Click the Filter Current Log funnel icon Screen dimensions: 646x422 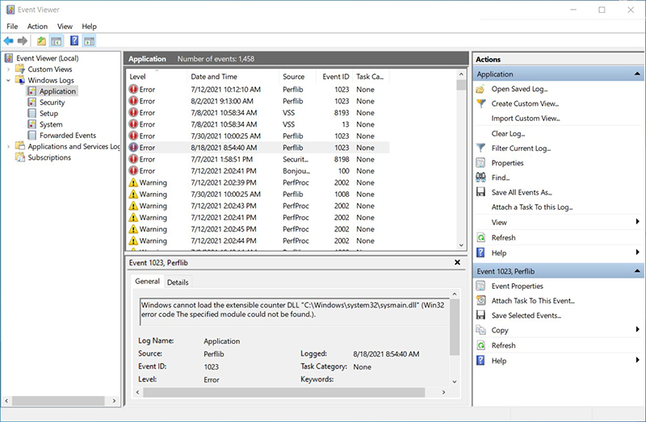481,148
